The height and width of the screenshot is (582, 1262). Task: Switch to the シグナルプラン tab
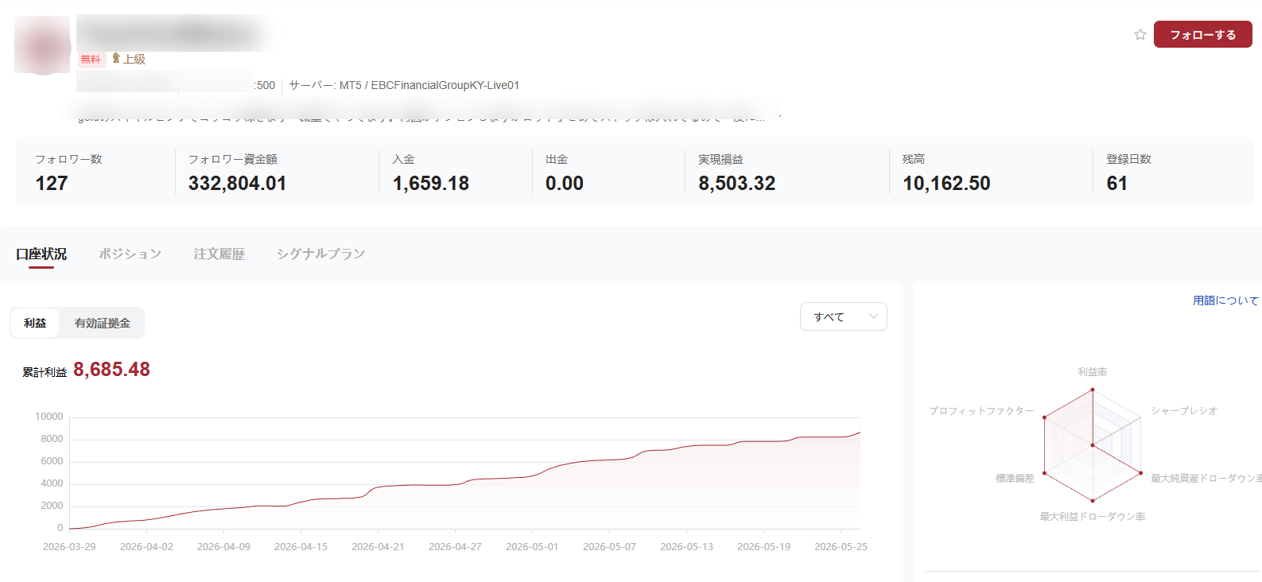coord(321,254)
